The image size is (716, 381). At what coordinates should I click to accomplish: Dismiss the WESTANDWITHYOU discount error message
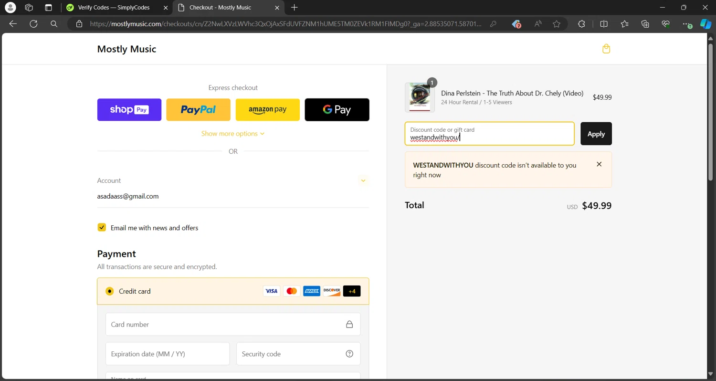tap(599, 164)
